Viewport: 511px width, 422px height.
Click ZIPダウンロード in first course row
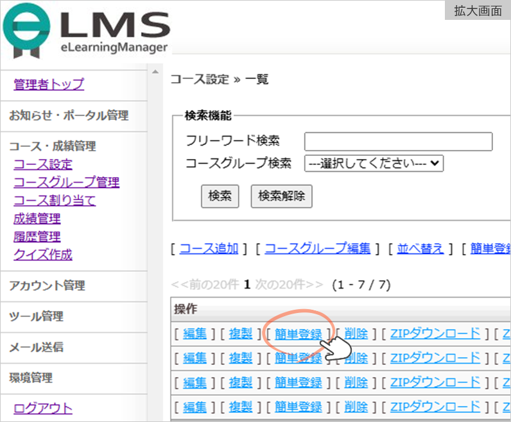[x=435, y=333]
